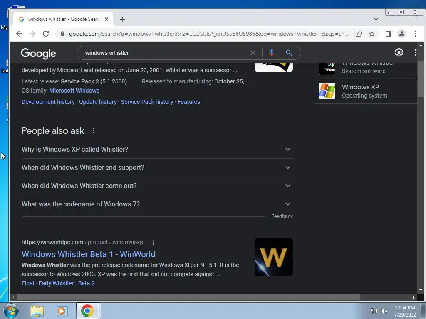The height and width of the screenshot is (319, 426).
Task: View site information lock icon
Action: 62,34
